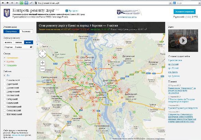201x140 pixels.
Task: Select the month repair period tab
Action: pyautogui.click(x=28, y=42)
